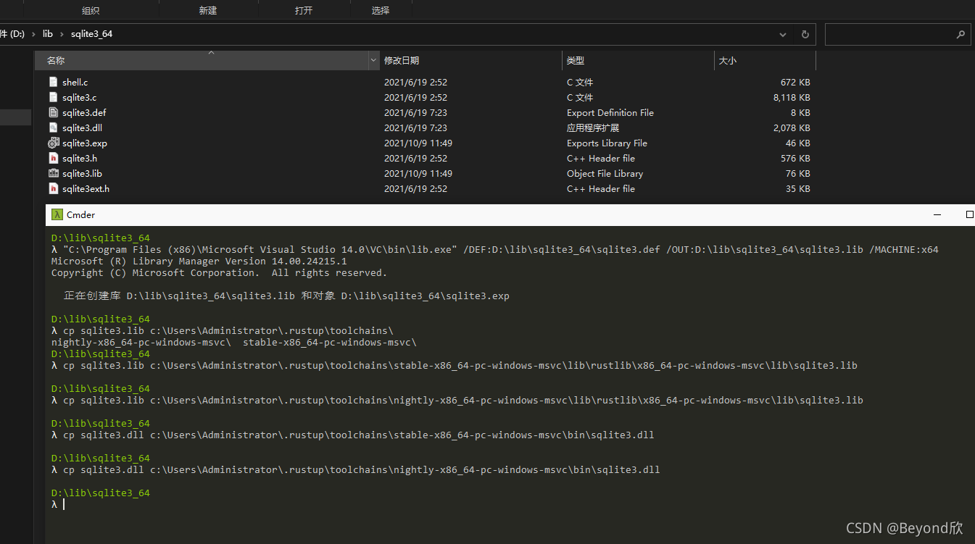975x544 pixels.
Task: Select the red sqlite3.h header icon
Action: click(53, 158)
